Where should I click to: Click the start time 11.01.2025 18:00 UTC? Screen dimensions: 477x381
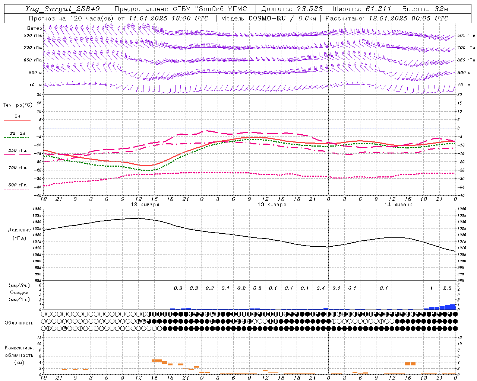pos(168,18)
